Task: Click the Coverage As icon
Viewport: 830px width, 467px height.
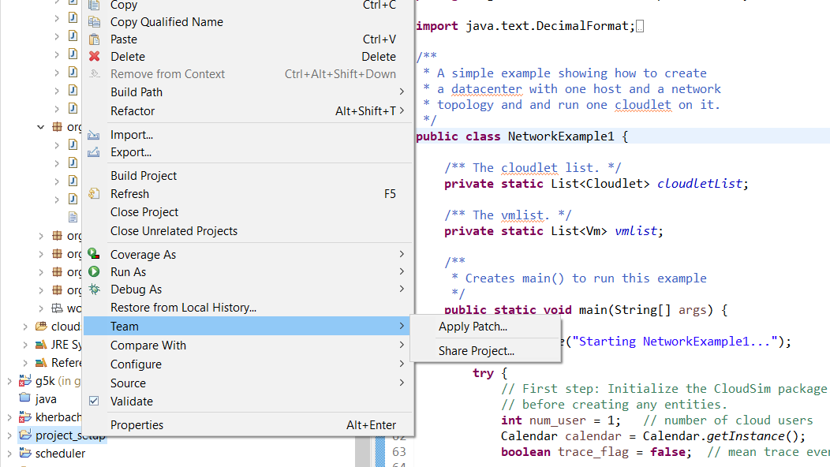Action: point(94,254)
